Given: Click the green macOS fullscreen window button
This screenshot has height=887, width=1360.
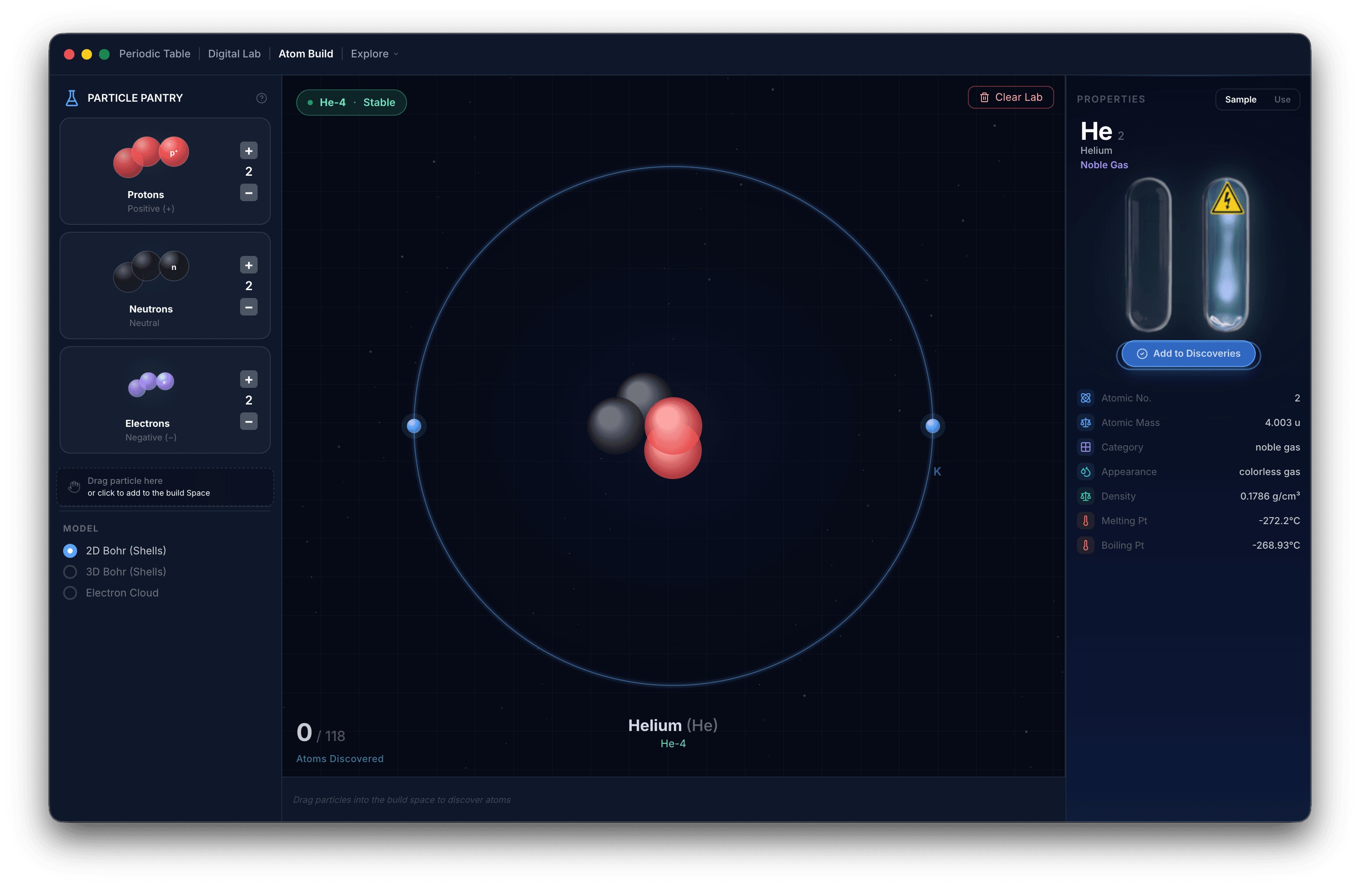Looking at the screenshot, I should coord(104,54).
